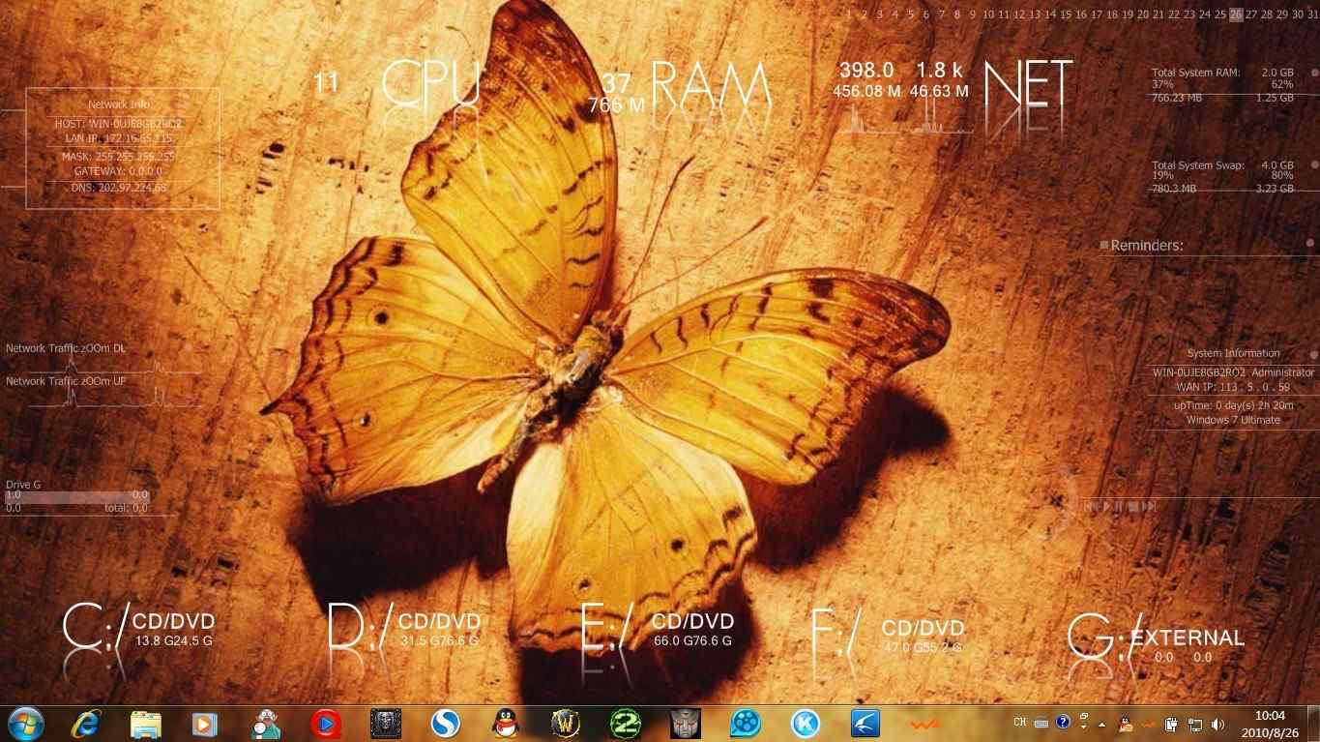Open the green number 2 game icon
This screenshot has width=1320, height=742.
[626, 723]
